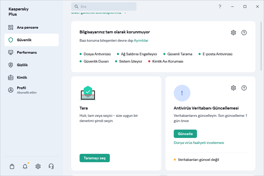Click help icon in database update card

click(244, 88)
